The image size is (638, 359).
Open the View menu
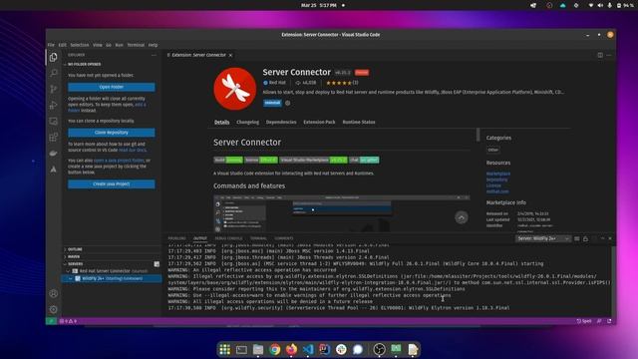pyautogui.click(x=98, y=45)
